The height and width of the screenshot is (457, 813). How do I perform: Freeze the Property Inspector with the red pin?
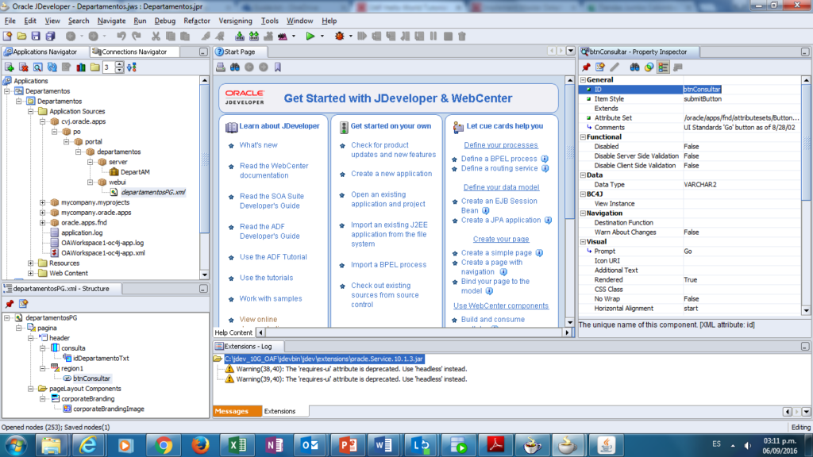[586, 67]
